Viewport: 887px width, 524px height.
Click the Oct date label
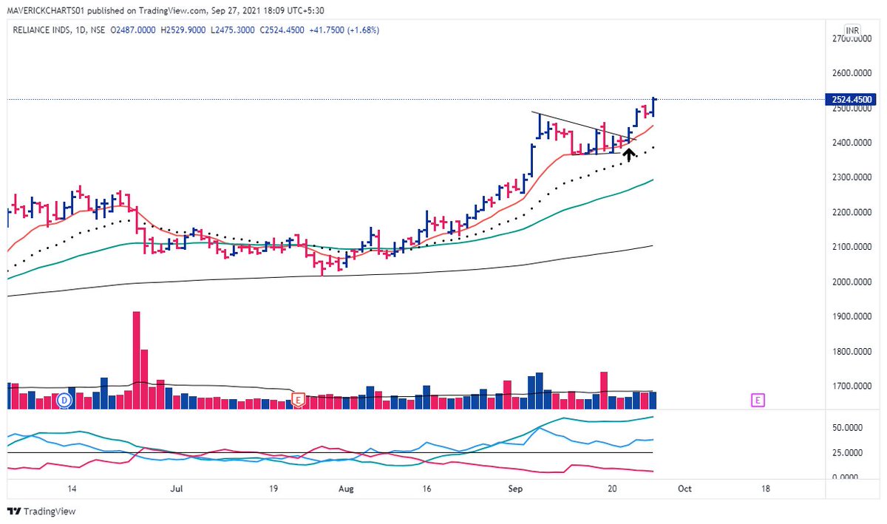click(685, 489)
